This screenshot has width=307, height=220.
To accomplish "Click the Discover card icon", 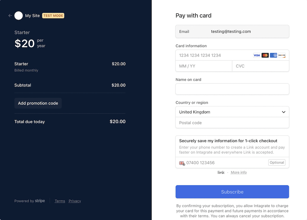I will (x=282, y=56).
